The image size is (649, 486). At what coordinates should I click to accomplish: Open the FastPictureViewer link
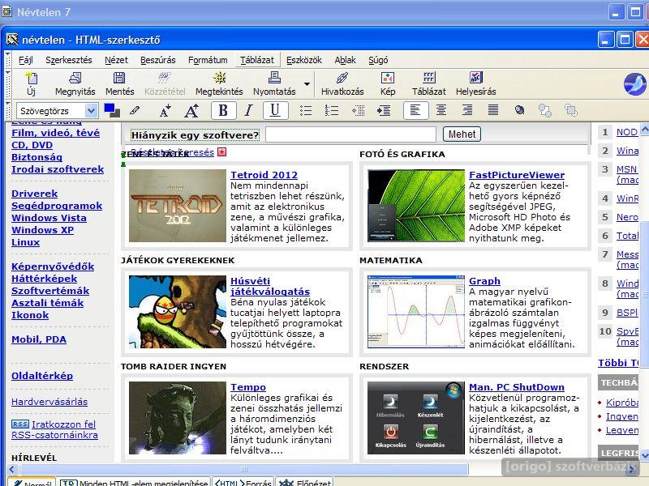click(x=517, y=175)
